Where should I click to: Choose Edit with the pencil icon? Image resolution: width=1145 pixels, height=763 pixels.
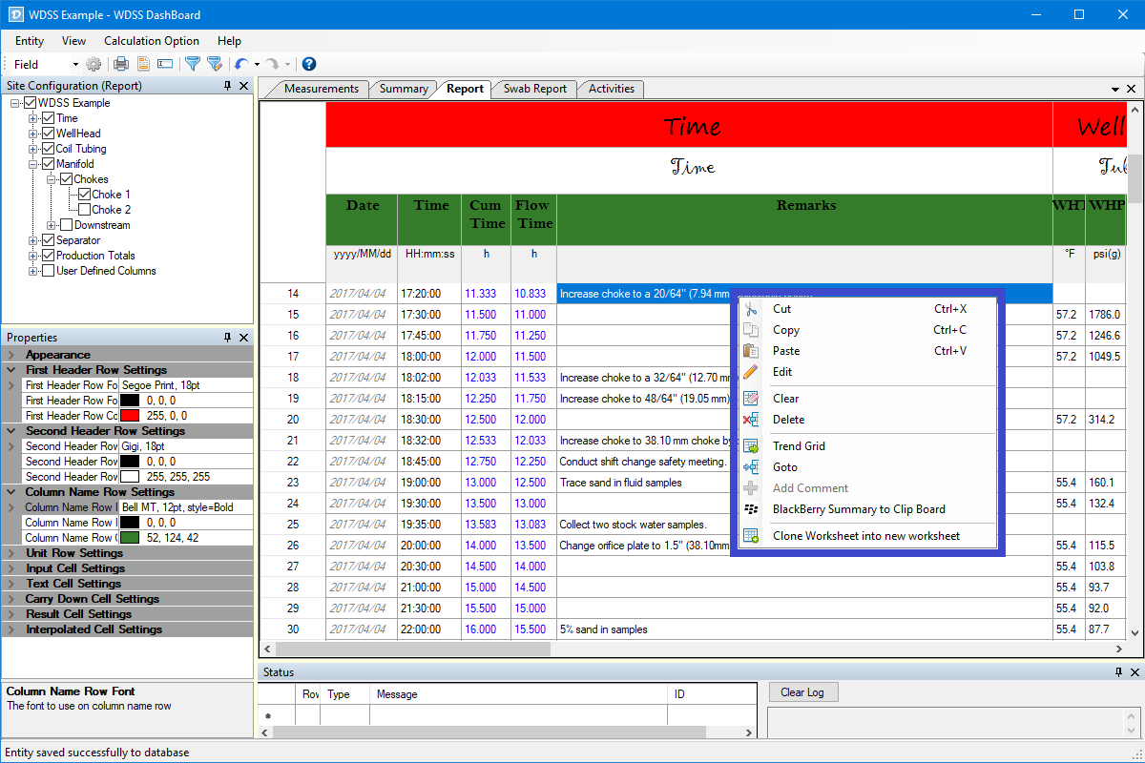tap(868, 372)
